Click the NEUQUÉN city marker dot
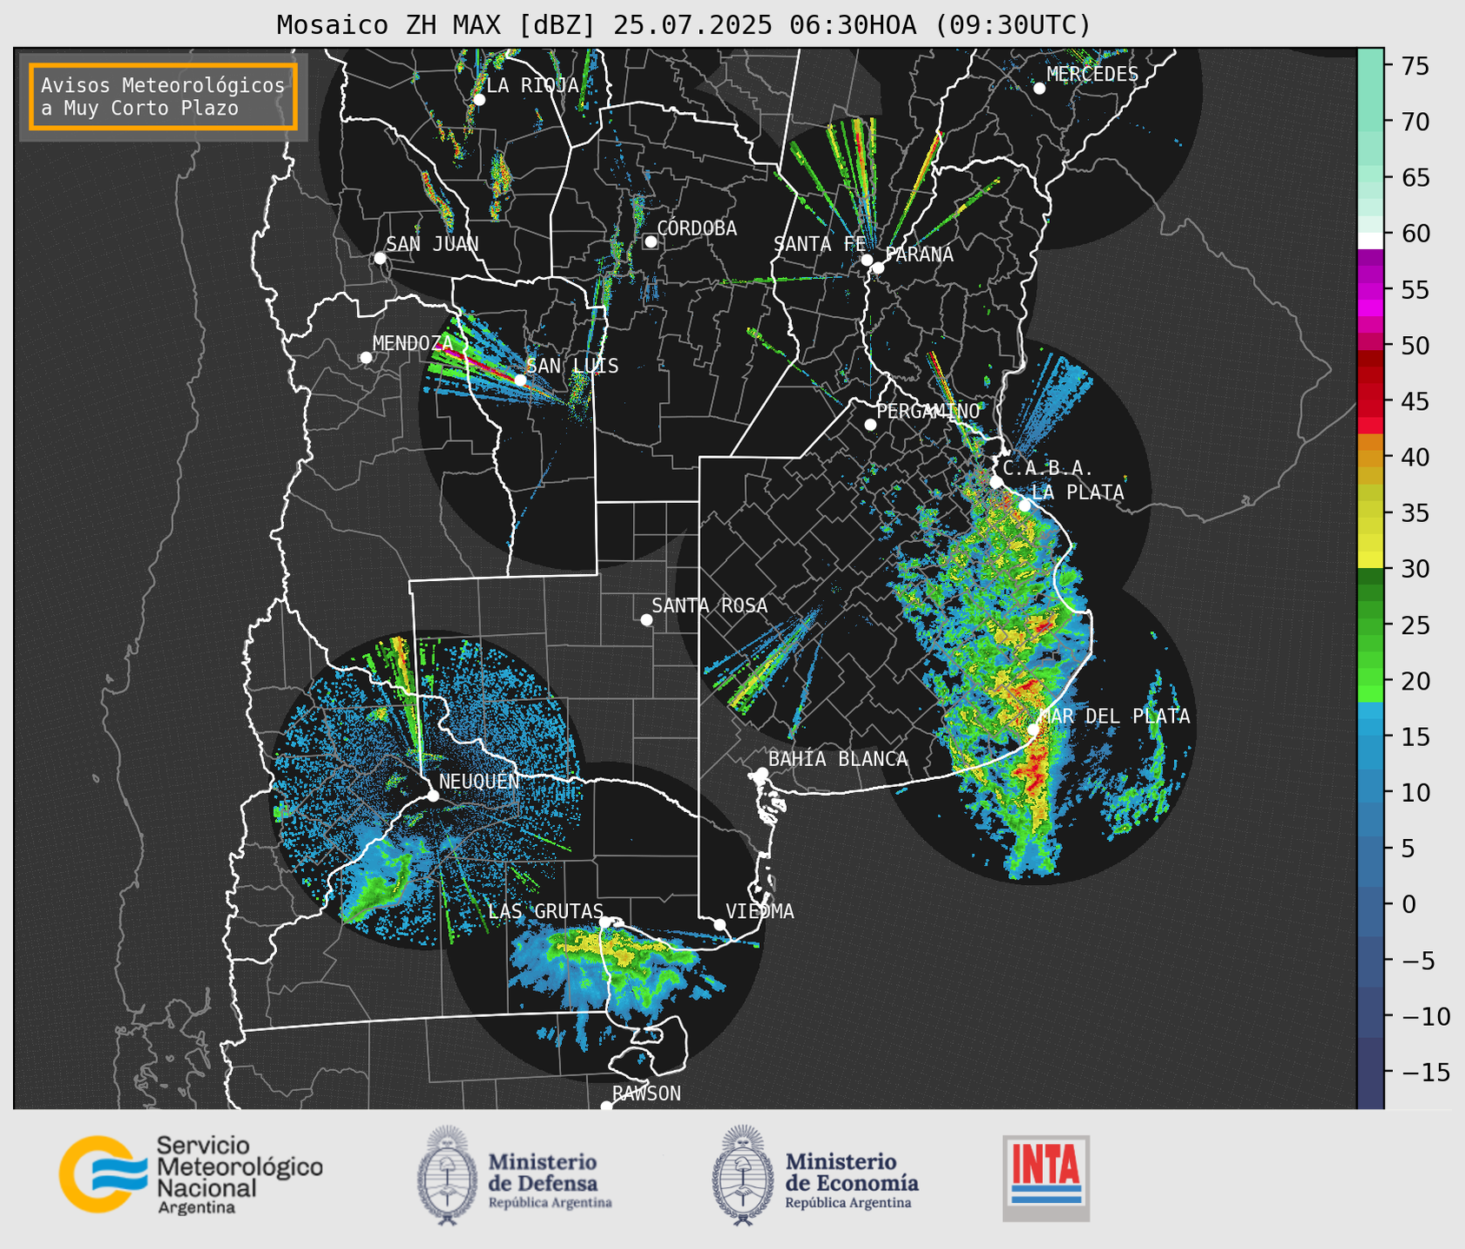The width and height of the screenshot is (1465, 1249). coord(432,796)
